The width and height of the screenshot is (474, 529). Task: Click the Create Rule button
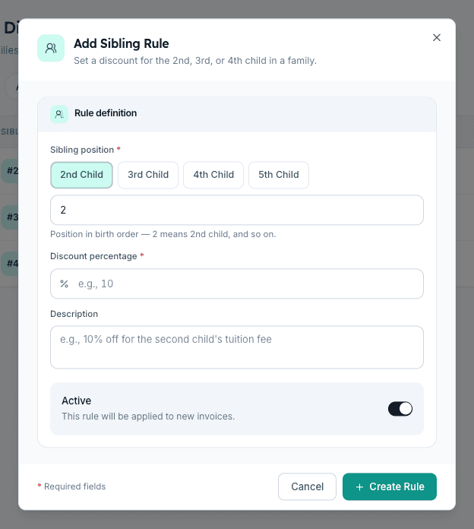click(390, 486)
